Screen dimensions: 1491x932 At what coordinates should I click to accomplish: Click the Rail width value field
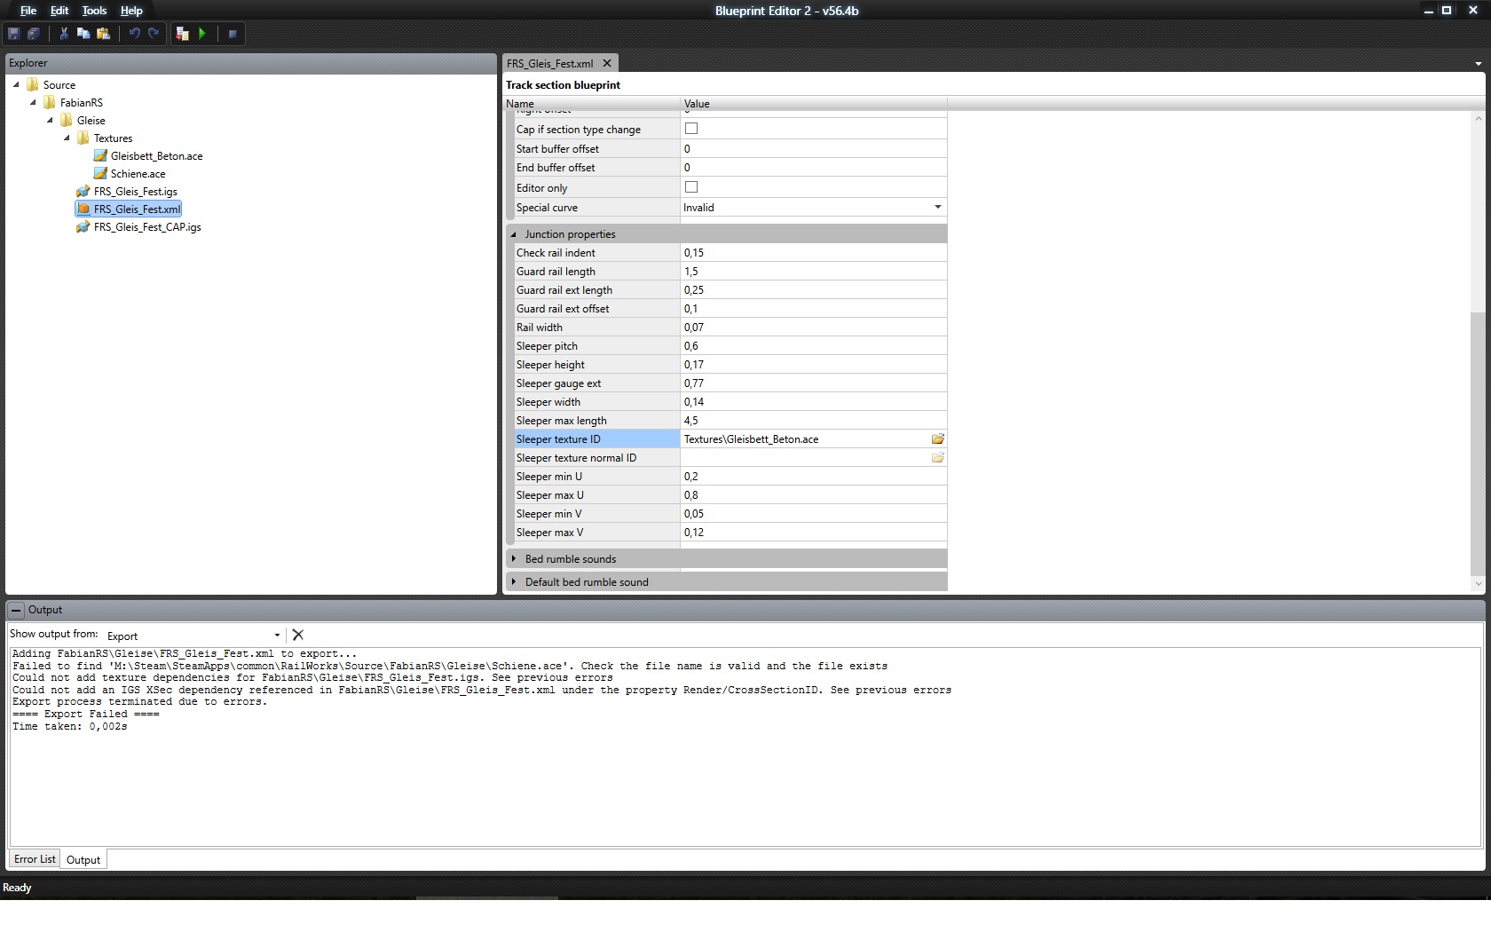click(x=814, y=328)
